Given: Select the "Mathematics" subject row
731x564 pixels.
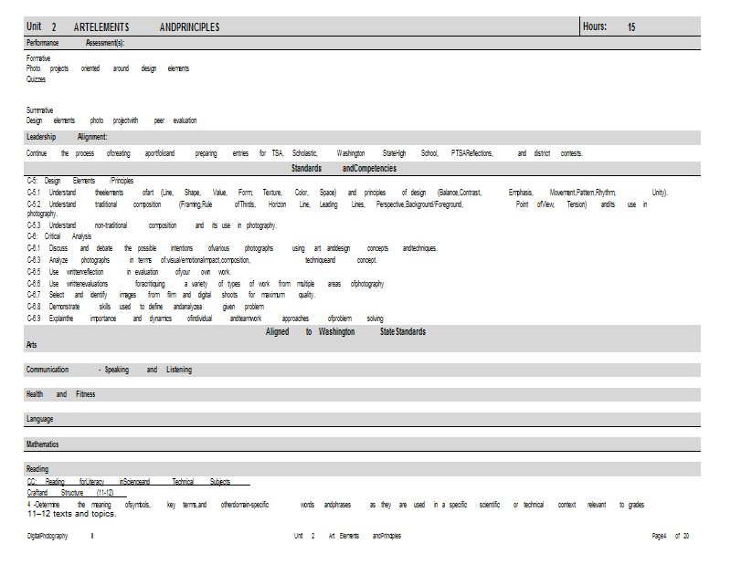Looking at the screenshot, I should (362, 444).
